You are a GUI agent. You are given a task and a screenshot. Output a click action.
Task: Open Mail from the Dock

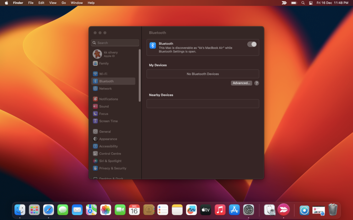tap(77, 210)
